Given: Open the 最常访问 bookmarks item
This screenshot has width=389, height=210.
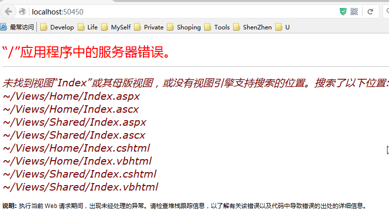Looking at the screenshot, I should pyautogui.click(x=17, y=27).
